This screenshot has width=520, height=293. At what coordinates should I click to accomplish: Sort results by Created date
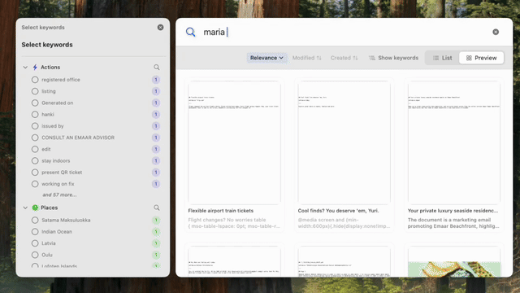tap(344, 58)
